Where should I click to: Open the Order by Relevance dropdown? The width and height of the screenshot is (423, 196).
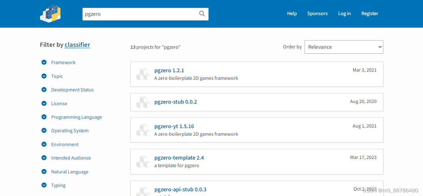click(x=344, y=47)
